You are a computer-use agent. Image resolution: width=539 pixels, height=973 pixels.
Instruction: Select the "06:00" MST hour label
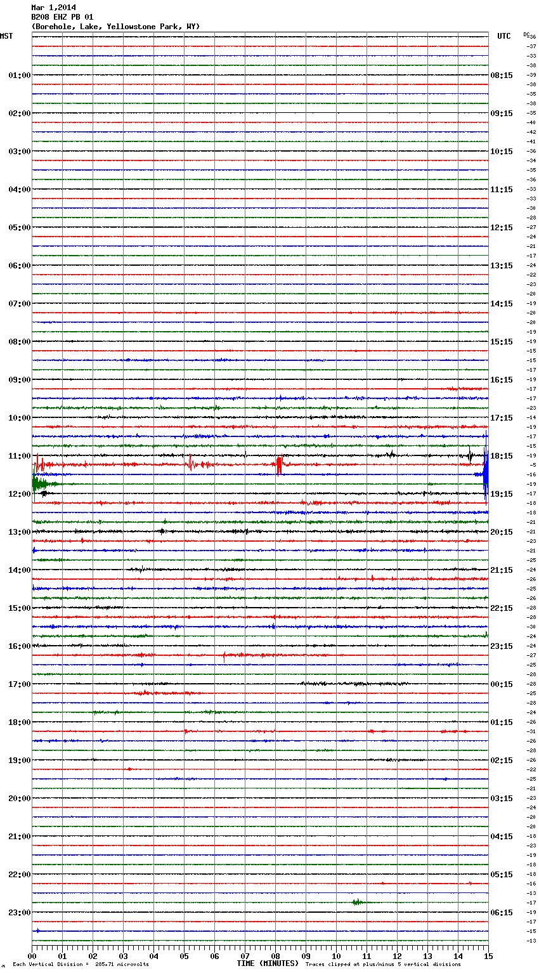point(20,266)
